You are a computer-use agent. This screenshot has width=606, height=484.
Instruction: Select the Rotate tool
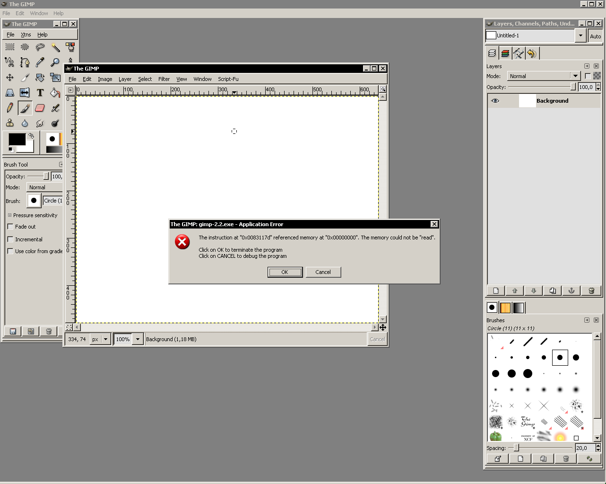click(x=40, y=77)
